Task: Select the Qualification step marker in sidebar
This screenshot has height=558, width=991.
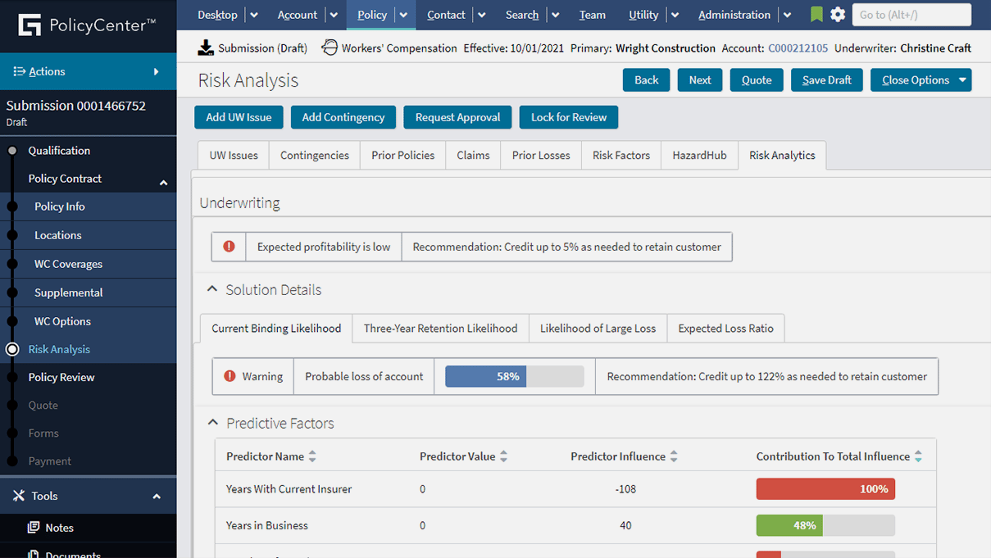Action: click(11, 150)
